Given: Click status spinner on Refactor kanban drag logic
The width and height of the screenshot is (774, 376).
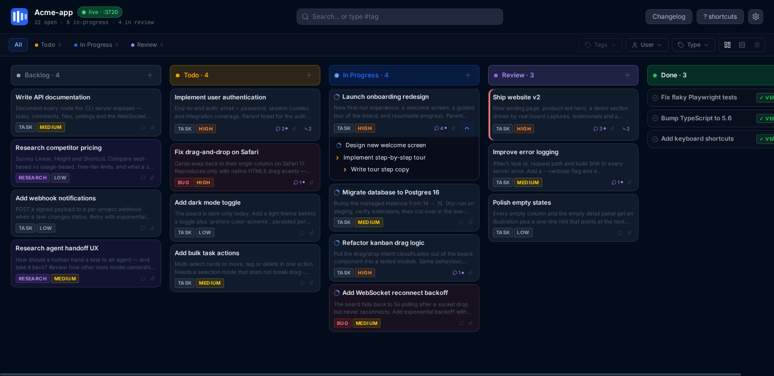Looking at the screenshot, I should coord(337,243).
